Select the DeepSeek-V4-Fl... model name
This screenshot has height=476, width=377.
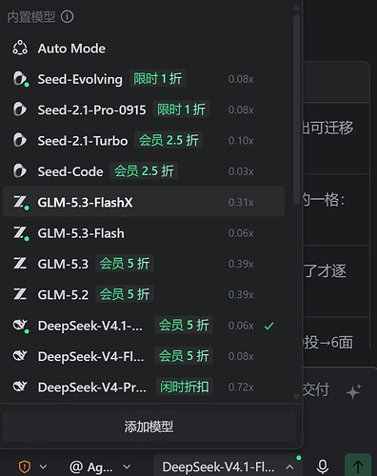pyautogui.click(x=90, y=357)
